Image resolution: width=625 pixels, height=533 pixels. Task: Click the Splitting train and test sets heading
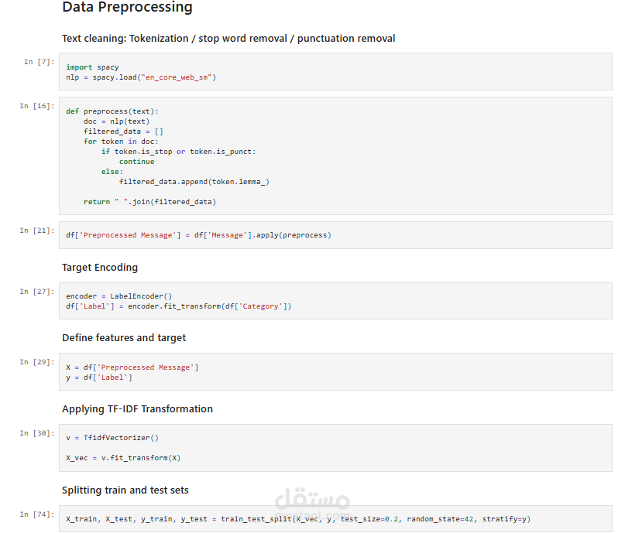(x=125, y=490)
